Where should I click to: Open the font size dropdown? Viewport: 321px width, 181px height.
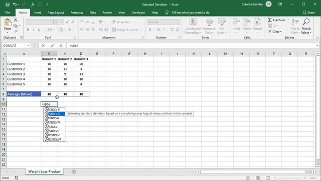coord(62,22)
